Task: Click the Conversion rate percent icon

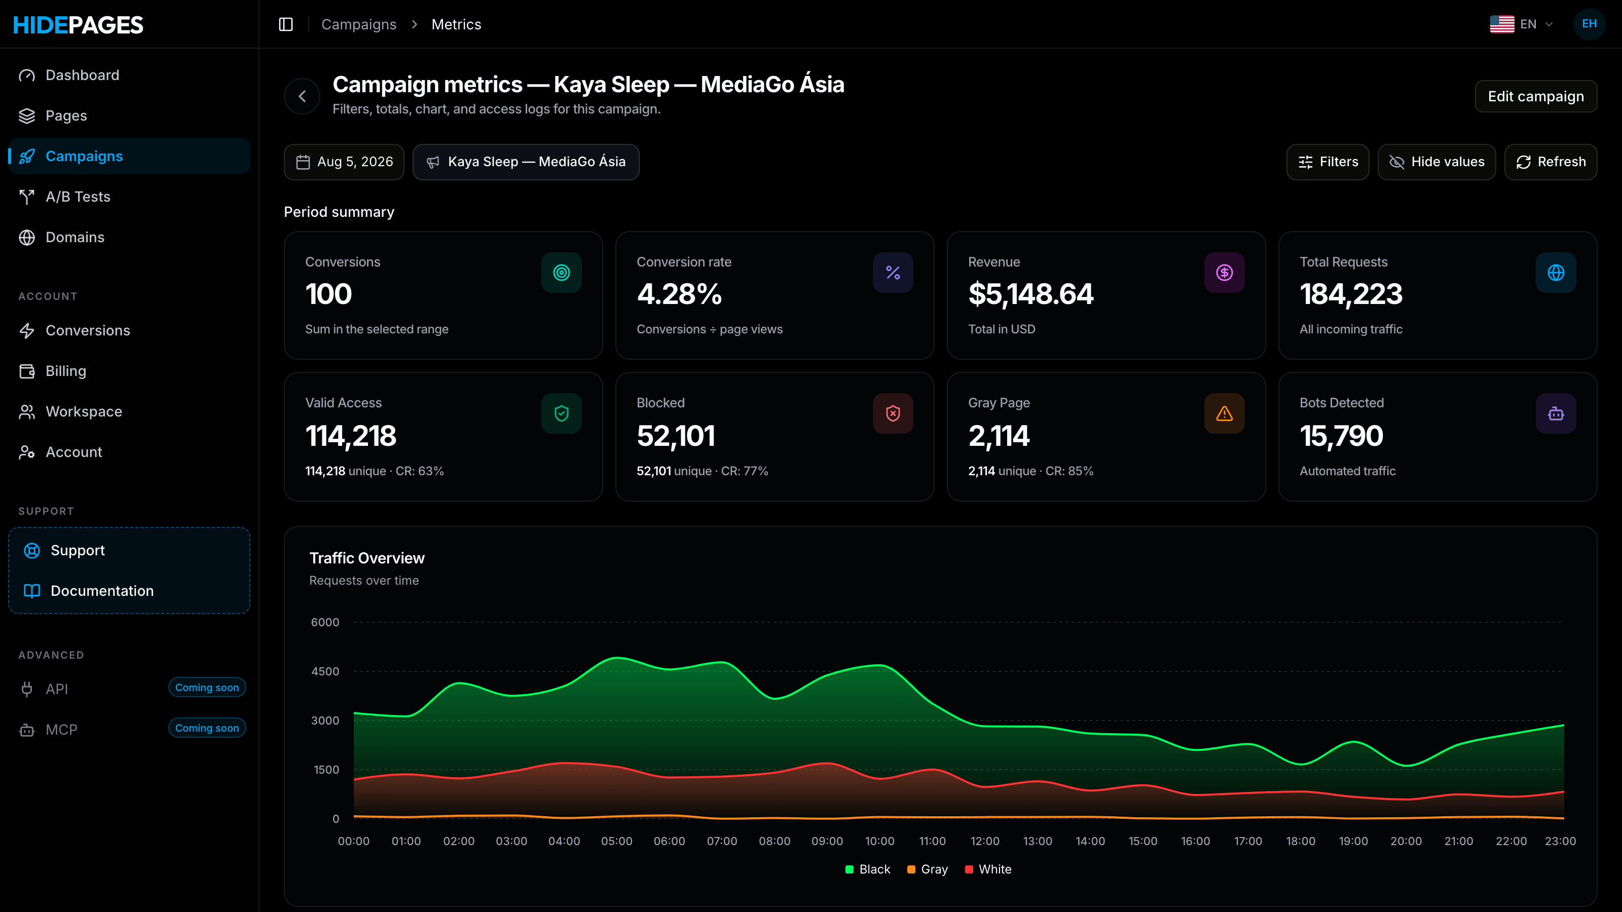Action: [893, 273]
